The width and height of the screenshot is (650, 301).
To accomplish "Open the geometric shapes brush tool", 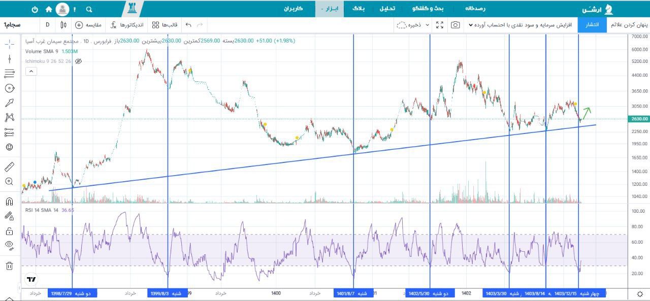I will click(9, 88).
